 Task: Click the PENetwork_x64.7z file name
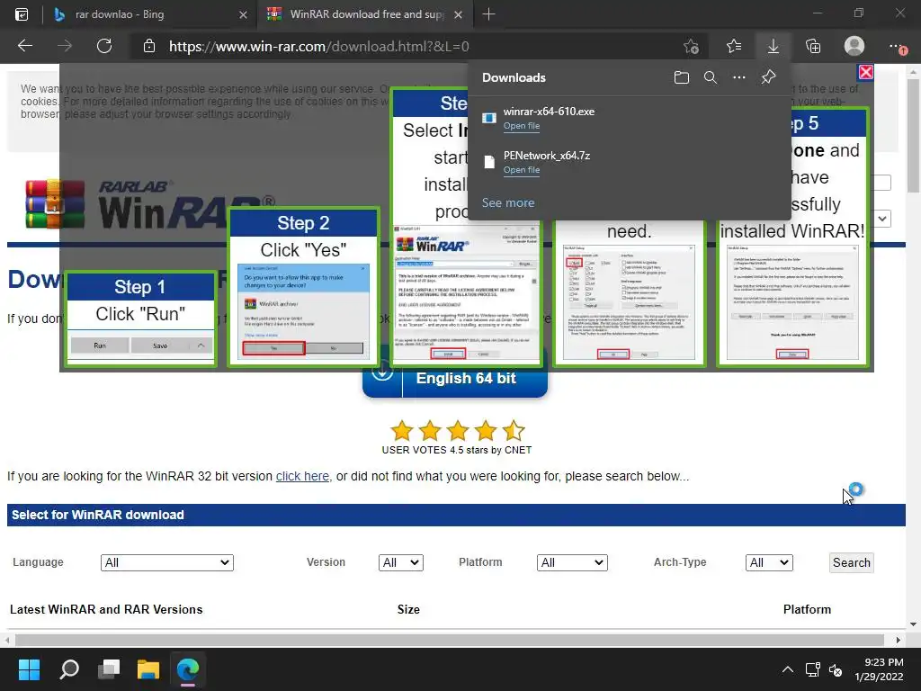pyautogui.click(x=547, y=156)
